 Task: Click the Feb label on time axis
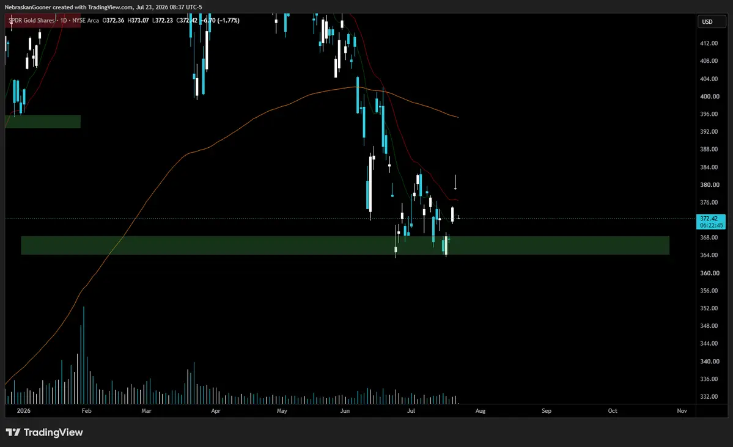(86, 411)
